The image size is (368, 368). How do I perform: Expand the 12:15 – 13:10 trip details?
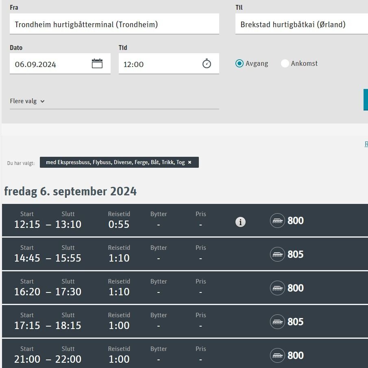click(185, 220)
